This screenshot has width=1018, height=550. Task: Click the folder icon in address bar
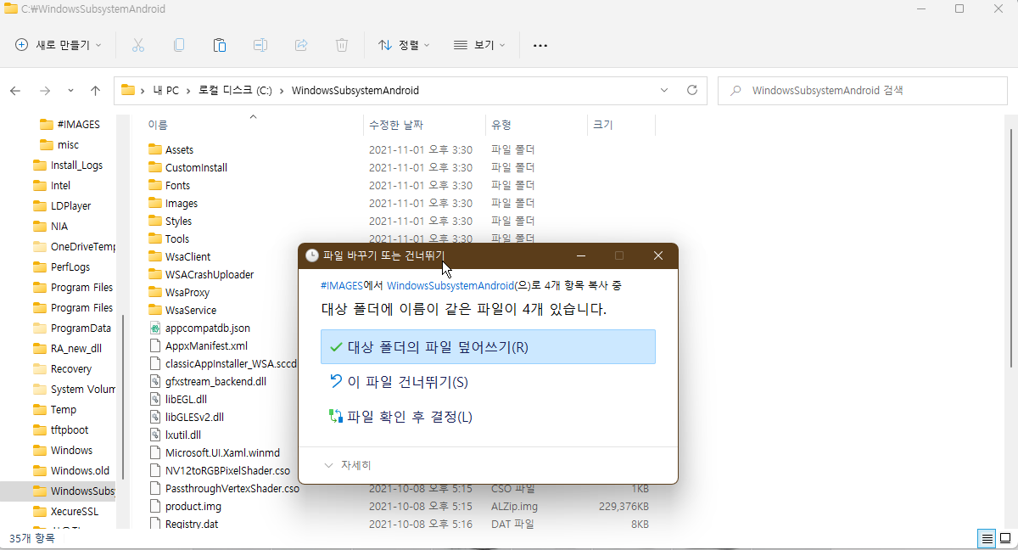click(x=128, y=90)
